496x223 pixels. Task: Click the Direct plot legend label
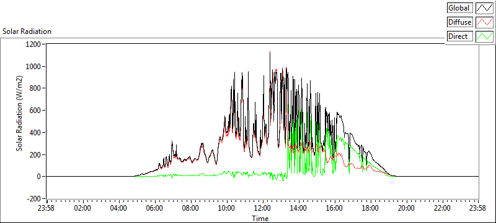click(459, 36)
